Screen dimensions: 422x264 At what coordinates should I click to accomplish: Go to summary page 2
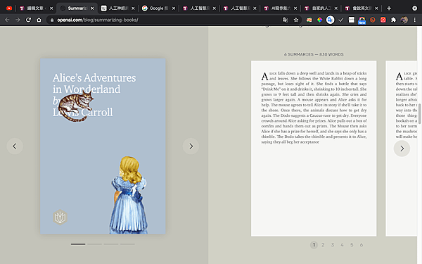pyautogui.click(x=323, y=245)
